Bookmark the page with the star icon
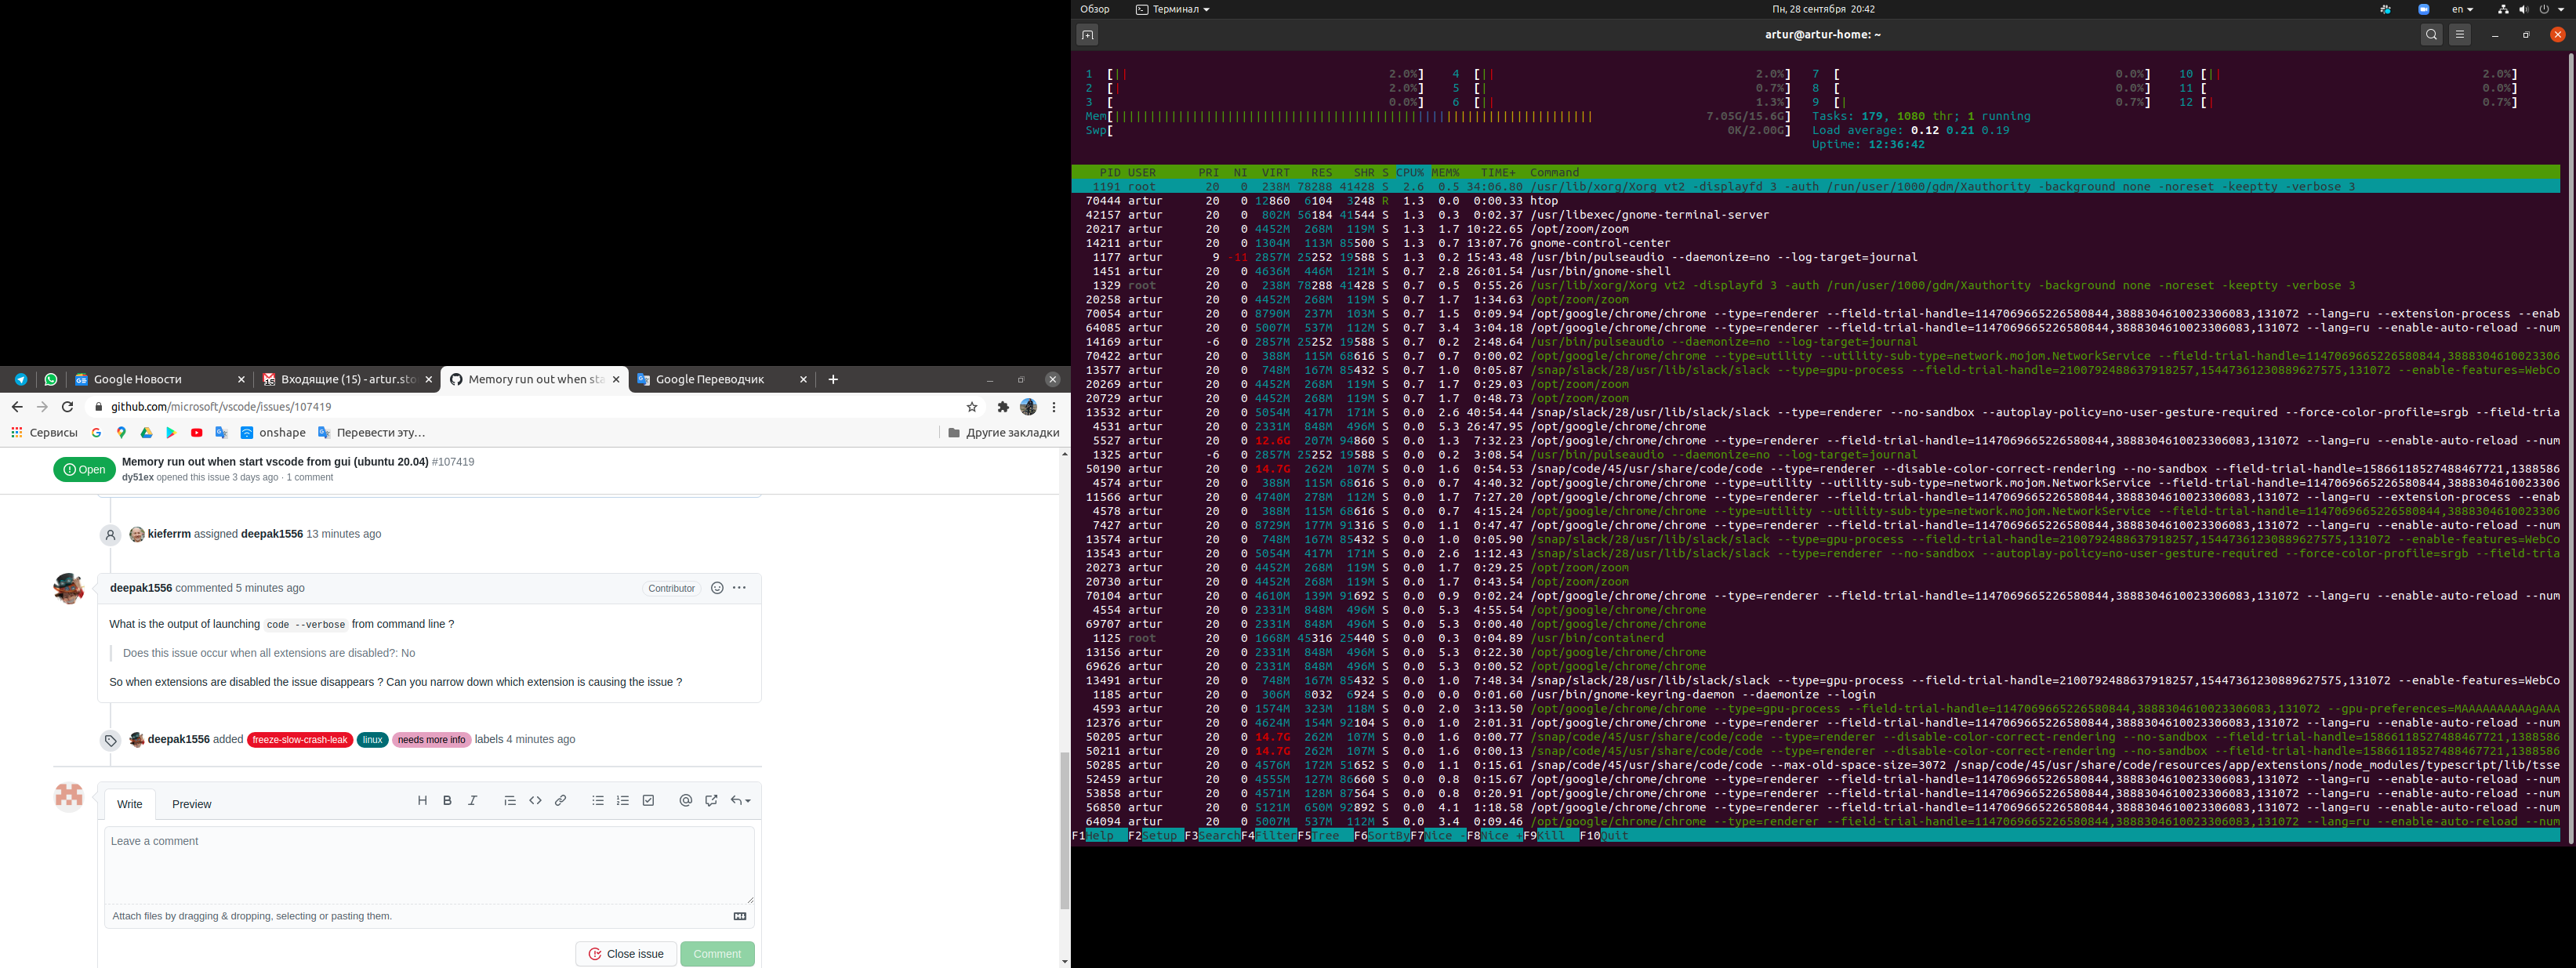The width and height of the screenshot is (2576, 968). [x=971, y=407]
